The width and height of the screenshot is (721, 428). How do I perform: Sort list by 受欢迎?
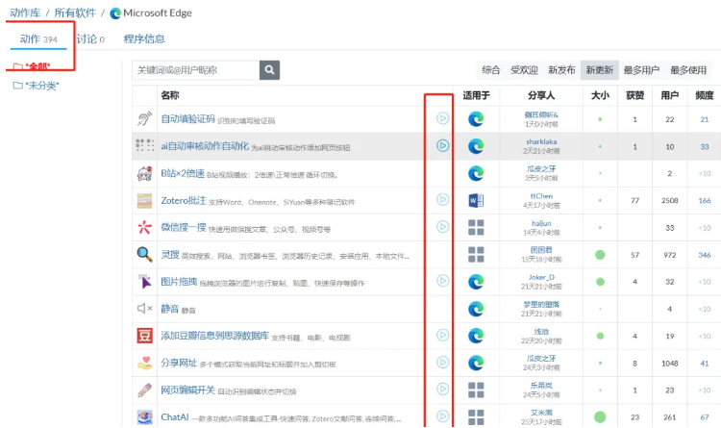[x=524, y=70]
